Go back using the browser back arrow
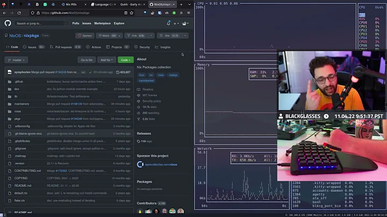This screenshot has width=387, height=217. [4, 13]
